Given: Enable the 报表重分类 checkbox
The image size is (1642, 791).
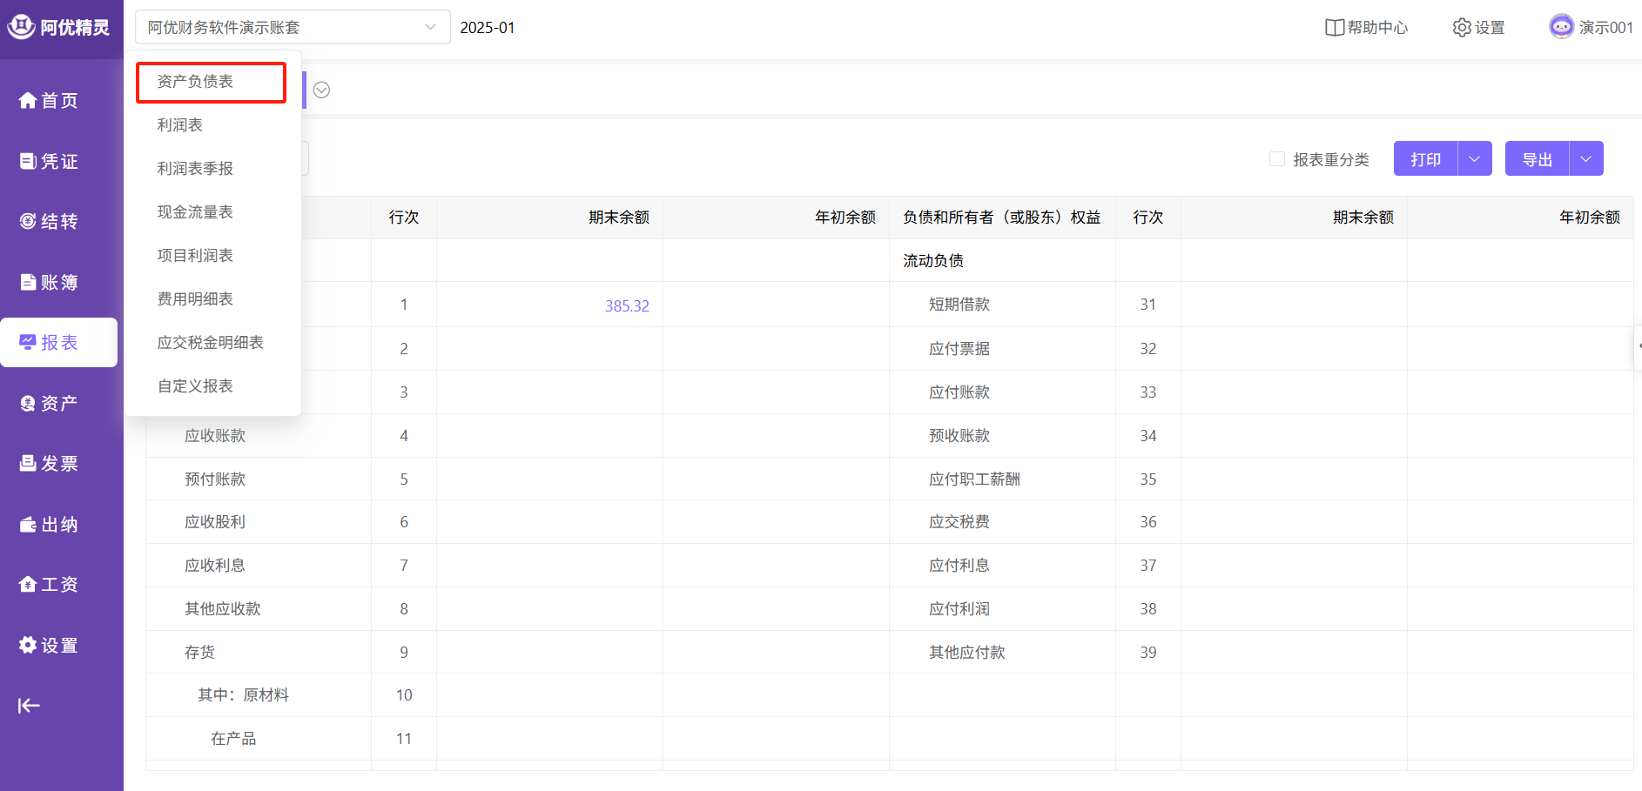Looking at the screenshot, I should [1277, 159].
